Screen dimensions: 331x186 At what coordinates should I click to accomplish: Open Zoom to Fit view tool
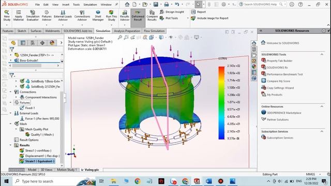119,38
